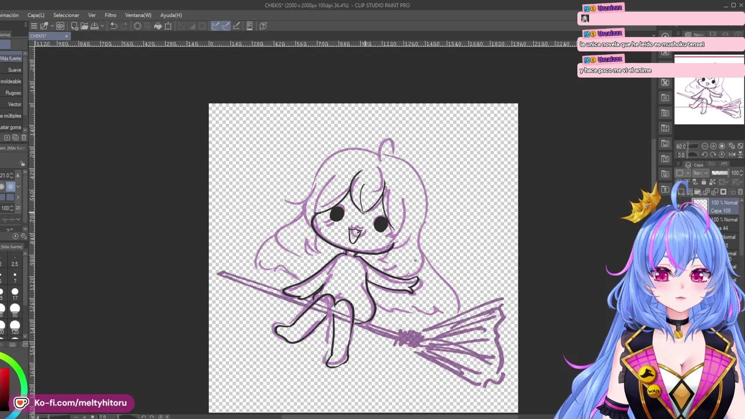Open the Ver menu
Image resolution: width=745 pixels, height=419 pixels.
point(92,15)
